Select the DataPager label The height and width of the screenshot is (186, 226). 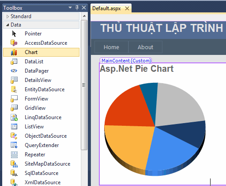tap(37, 71)
